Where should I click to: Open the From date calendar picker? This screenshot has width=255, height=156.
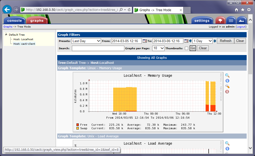click(x=145, y=41)
